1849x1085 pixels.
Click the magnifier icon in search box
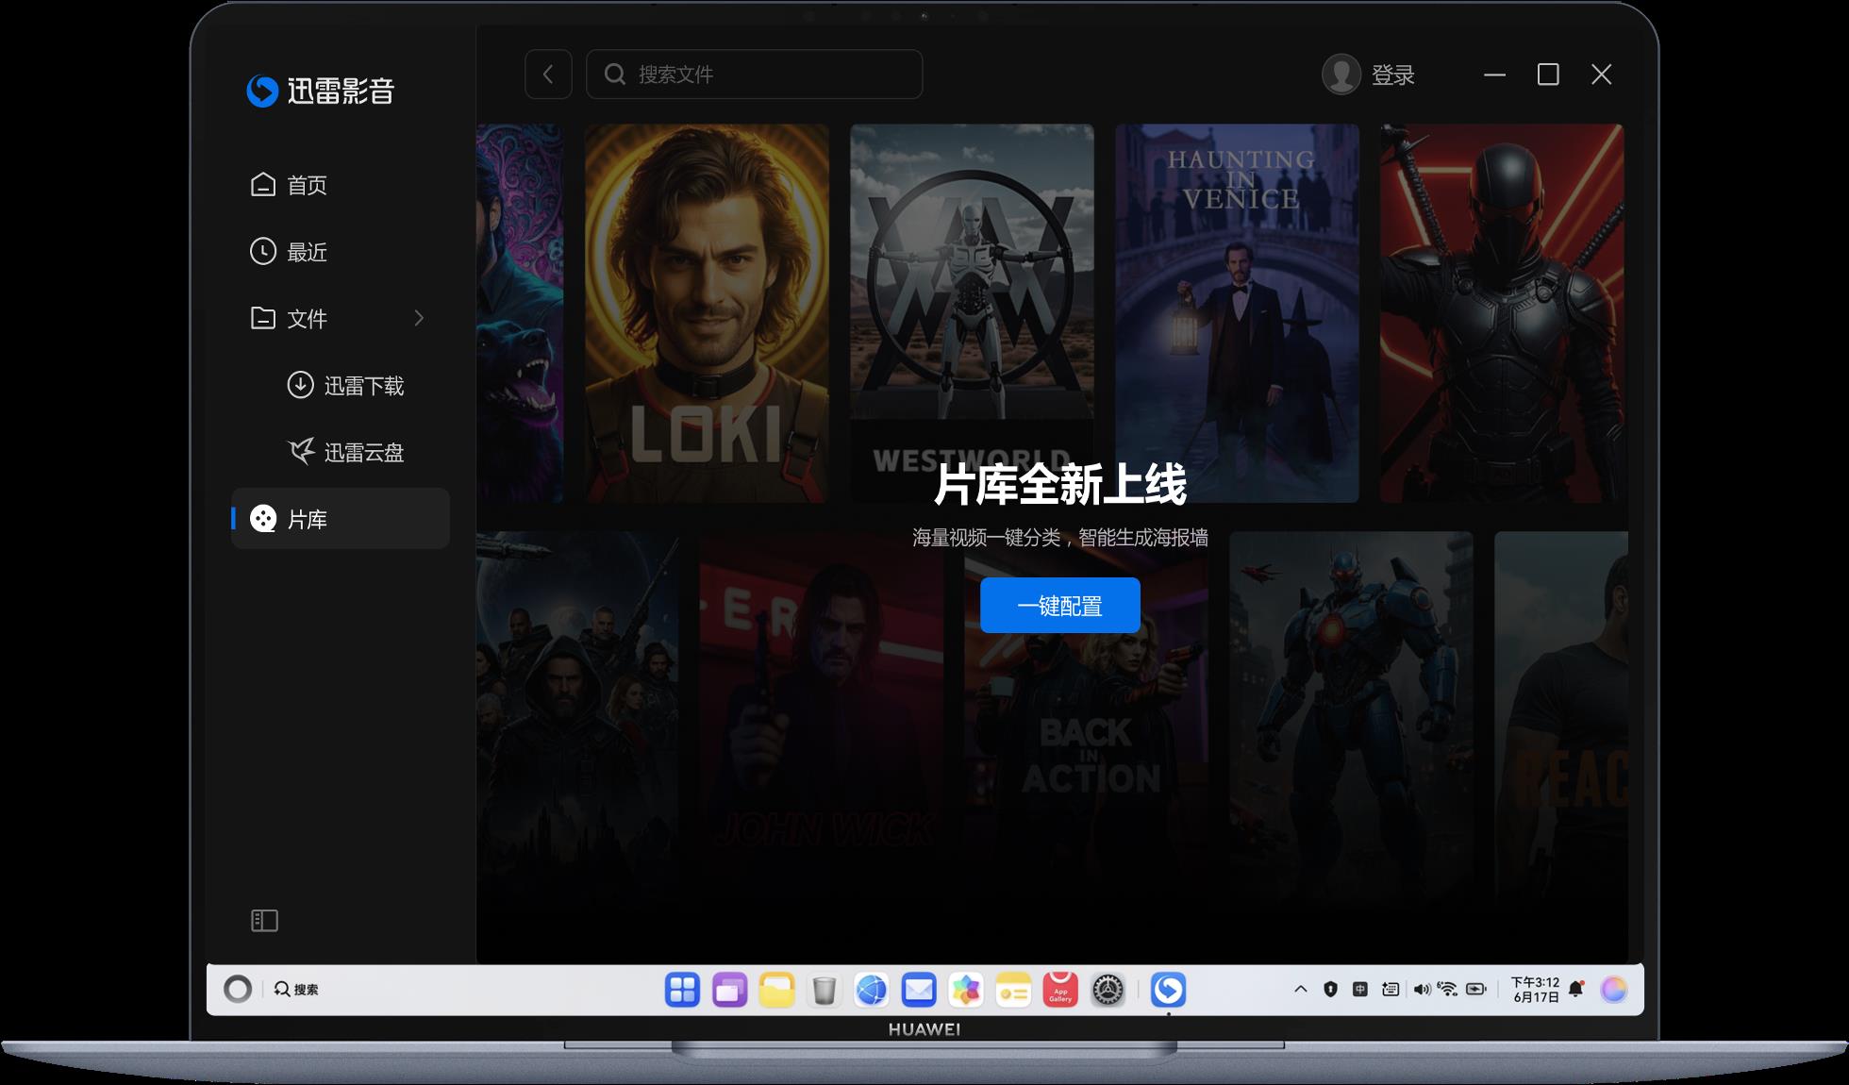pos(615,74)
